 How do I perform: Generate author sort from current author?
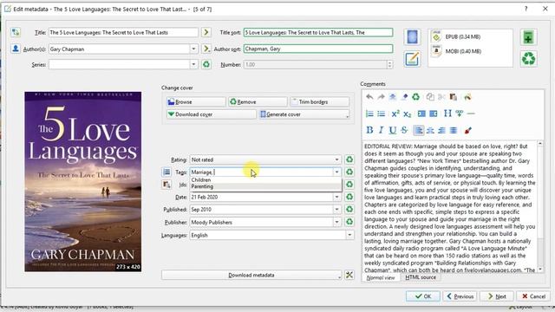206,49
